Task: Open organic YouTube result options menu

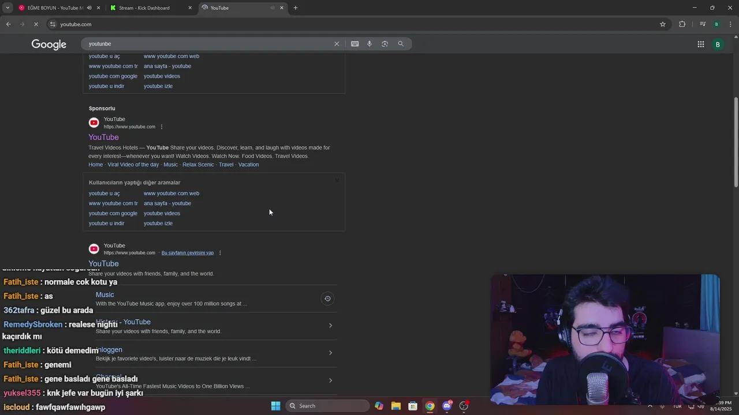Action: 220,253
